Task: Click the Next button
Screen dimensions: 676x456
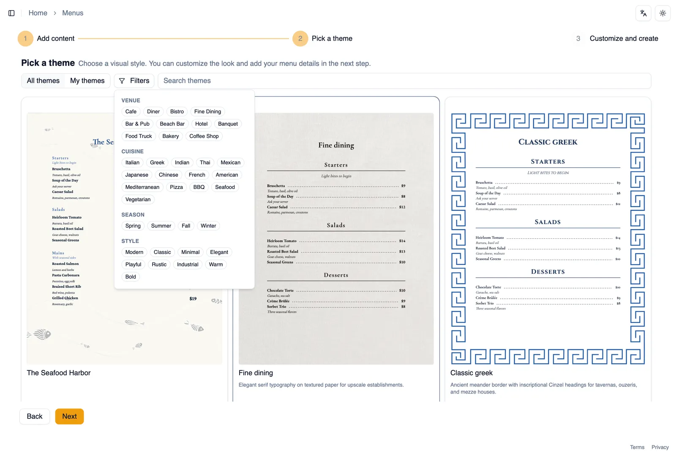Action: pos(69,416)
